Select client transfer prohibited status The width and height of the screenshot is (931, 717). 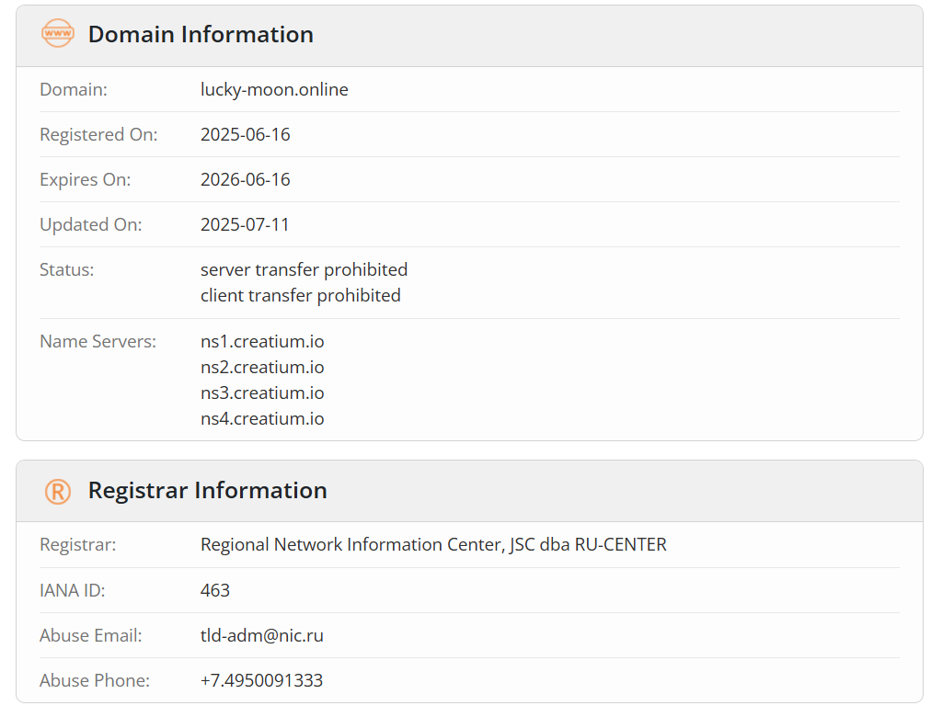(x=301, y=295)
